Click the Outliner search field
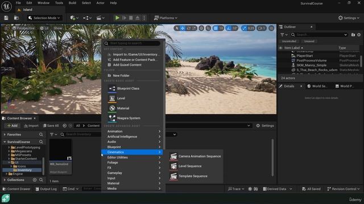 (319, 35)
